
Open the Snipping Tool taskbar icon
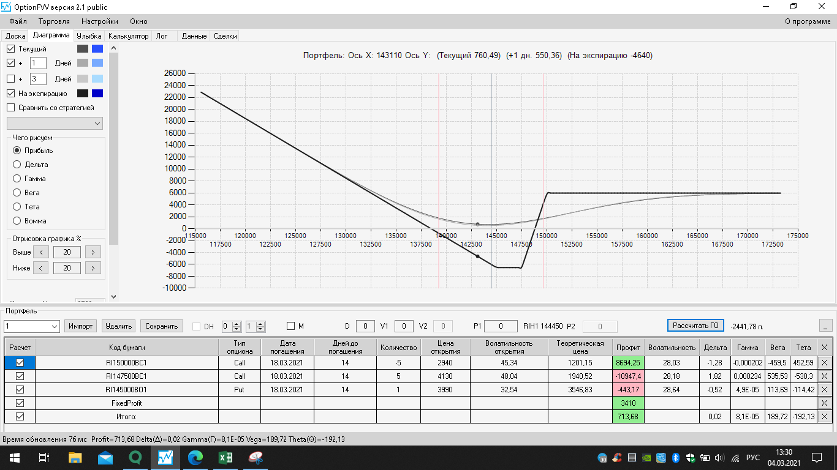point(255,458)
